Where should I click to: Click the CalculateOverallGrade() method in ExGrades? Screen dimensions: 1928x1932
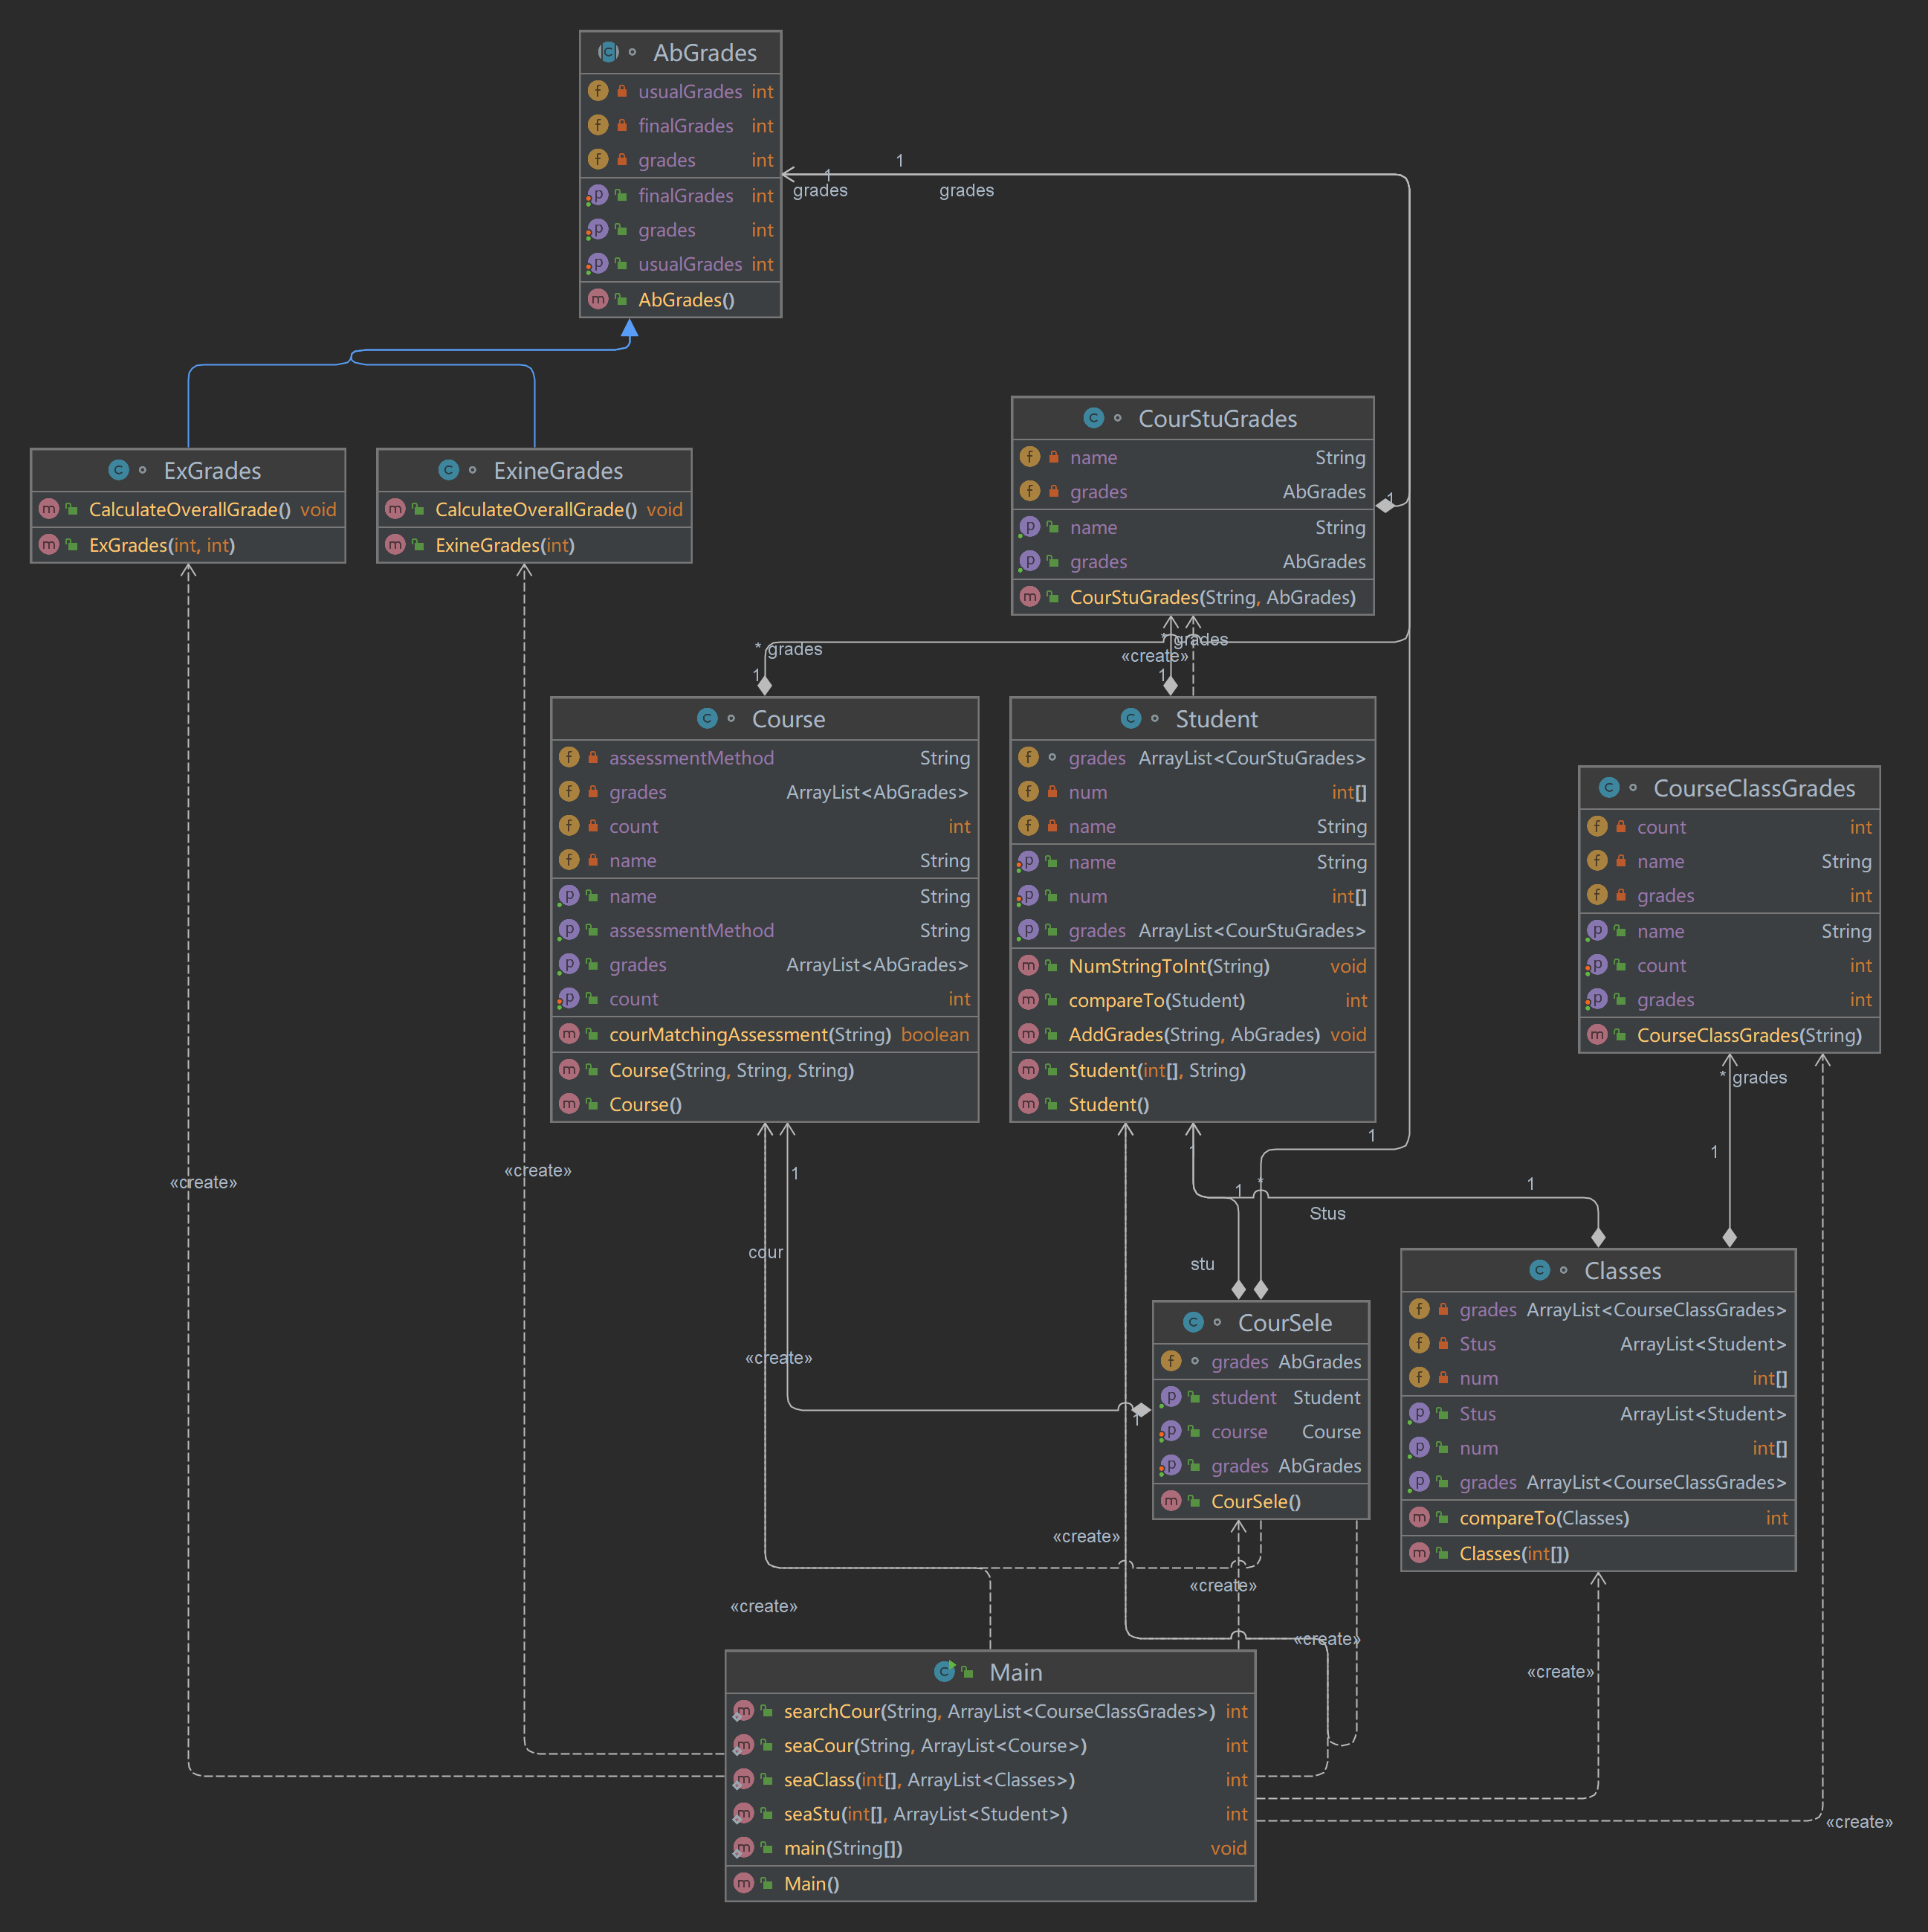[189, 510]
